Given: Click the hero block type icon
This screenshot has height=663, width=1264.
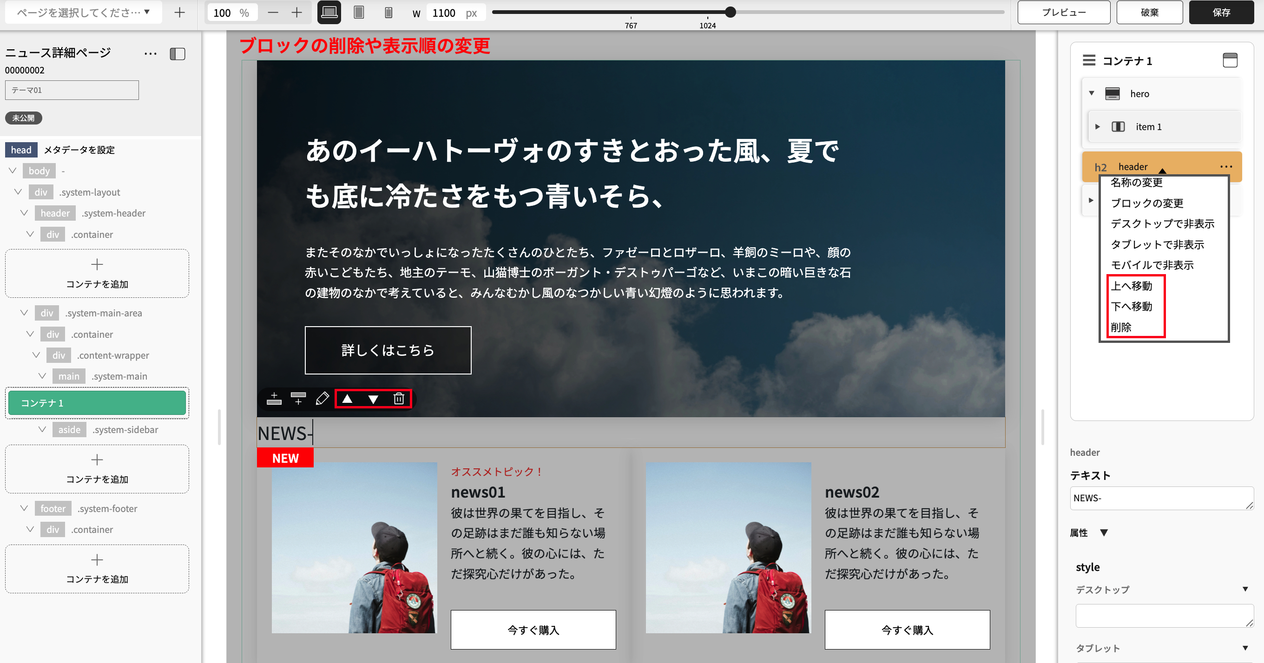Looking at the screenshot, I should (x=1113, y=93).
